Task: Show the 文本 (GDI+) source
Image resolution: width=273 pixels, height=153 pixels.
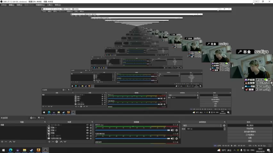Action: tap(87, 136)
